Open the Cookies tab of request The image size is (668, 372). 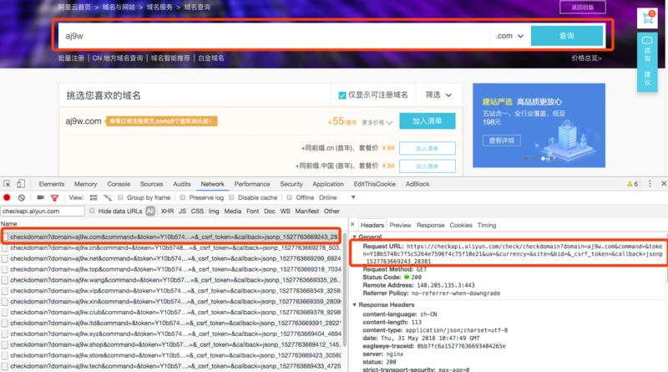click(461, 225)
